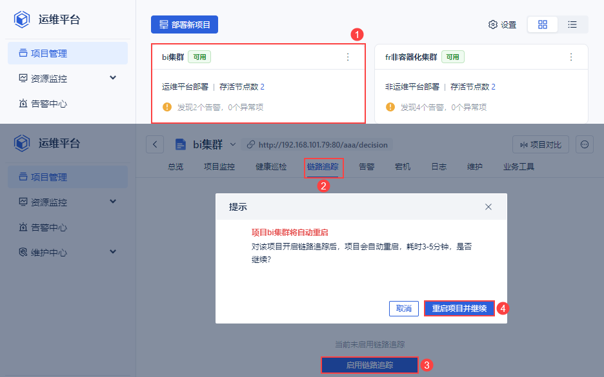Switch to the 维护 tab
Screen dimensions: 604x377
[x=474, y=166]
